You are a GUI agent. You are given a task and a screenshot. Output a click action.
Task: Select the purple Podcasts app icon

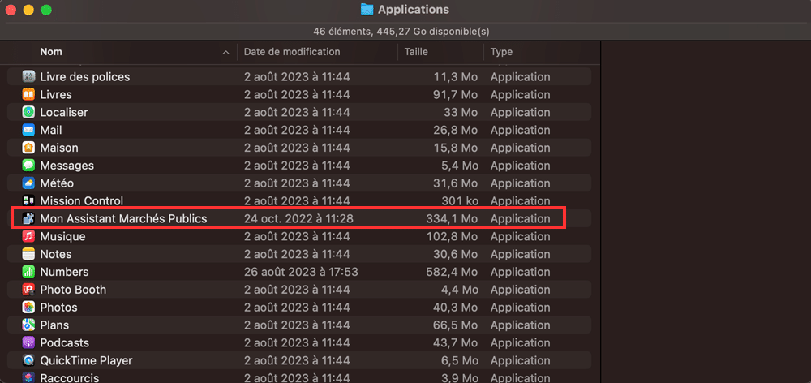[x=28, y=343]
